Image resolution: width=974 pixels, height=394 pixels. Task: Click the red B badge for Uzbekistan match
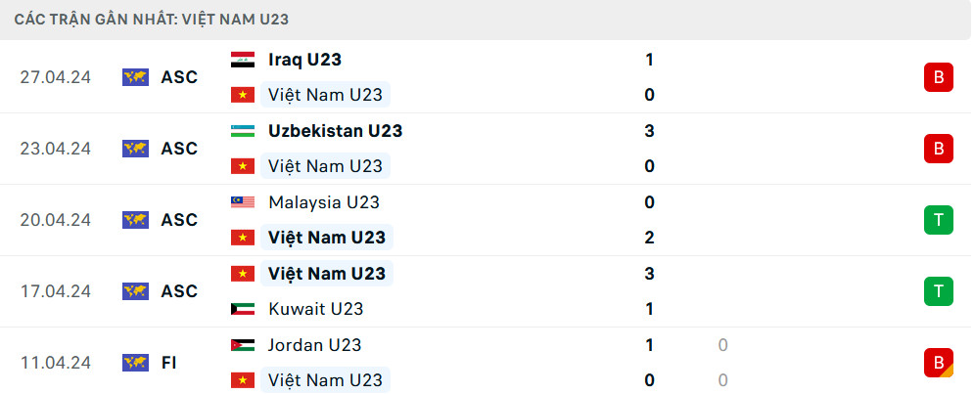(x=938, y=149)
